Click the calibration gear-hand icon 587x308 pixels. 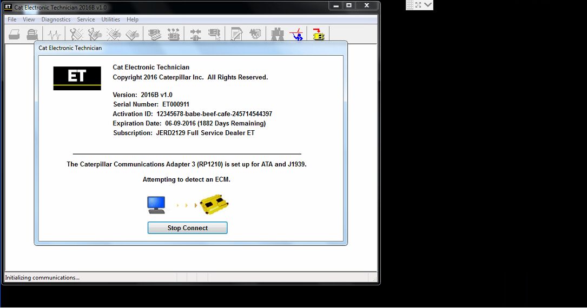(x=255, y=35)
